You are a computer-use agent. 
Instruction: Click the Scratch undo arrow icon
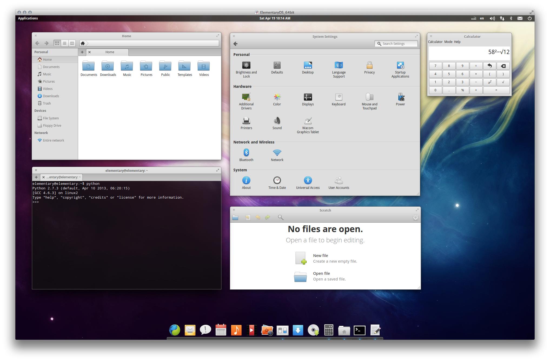pos(258,218)
